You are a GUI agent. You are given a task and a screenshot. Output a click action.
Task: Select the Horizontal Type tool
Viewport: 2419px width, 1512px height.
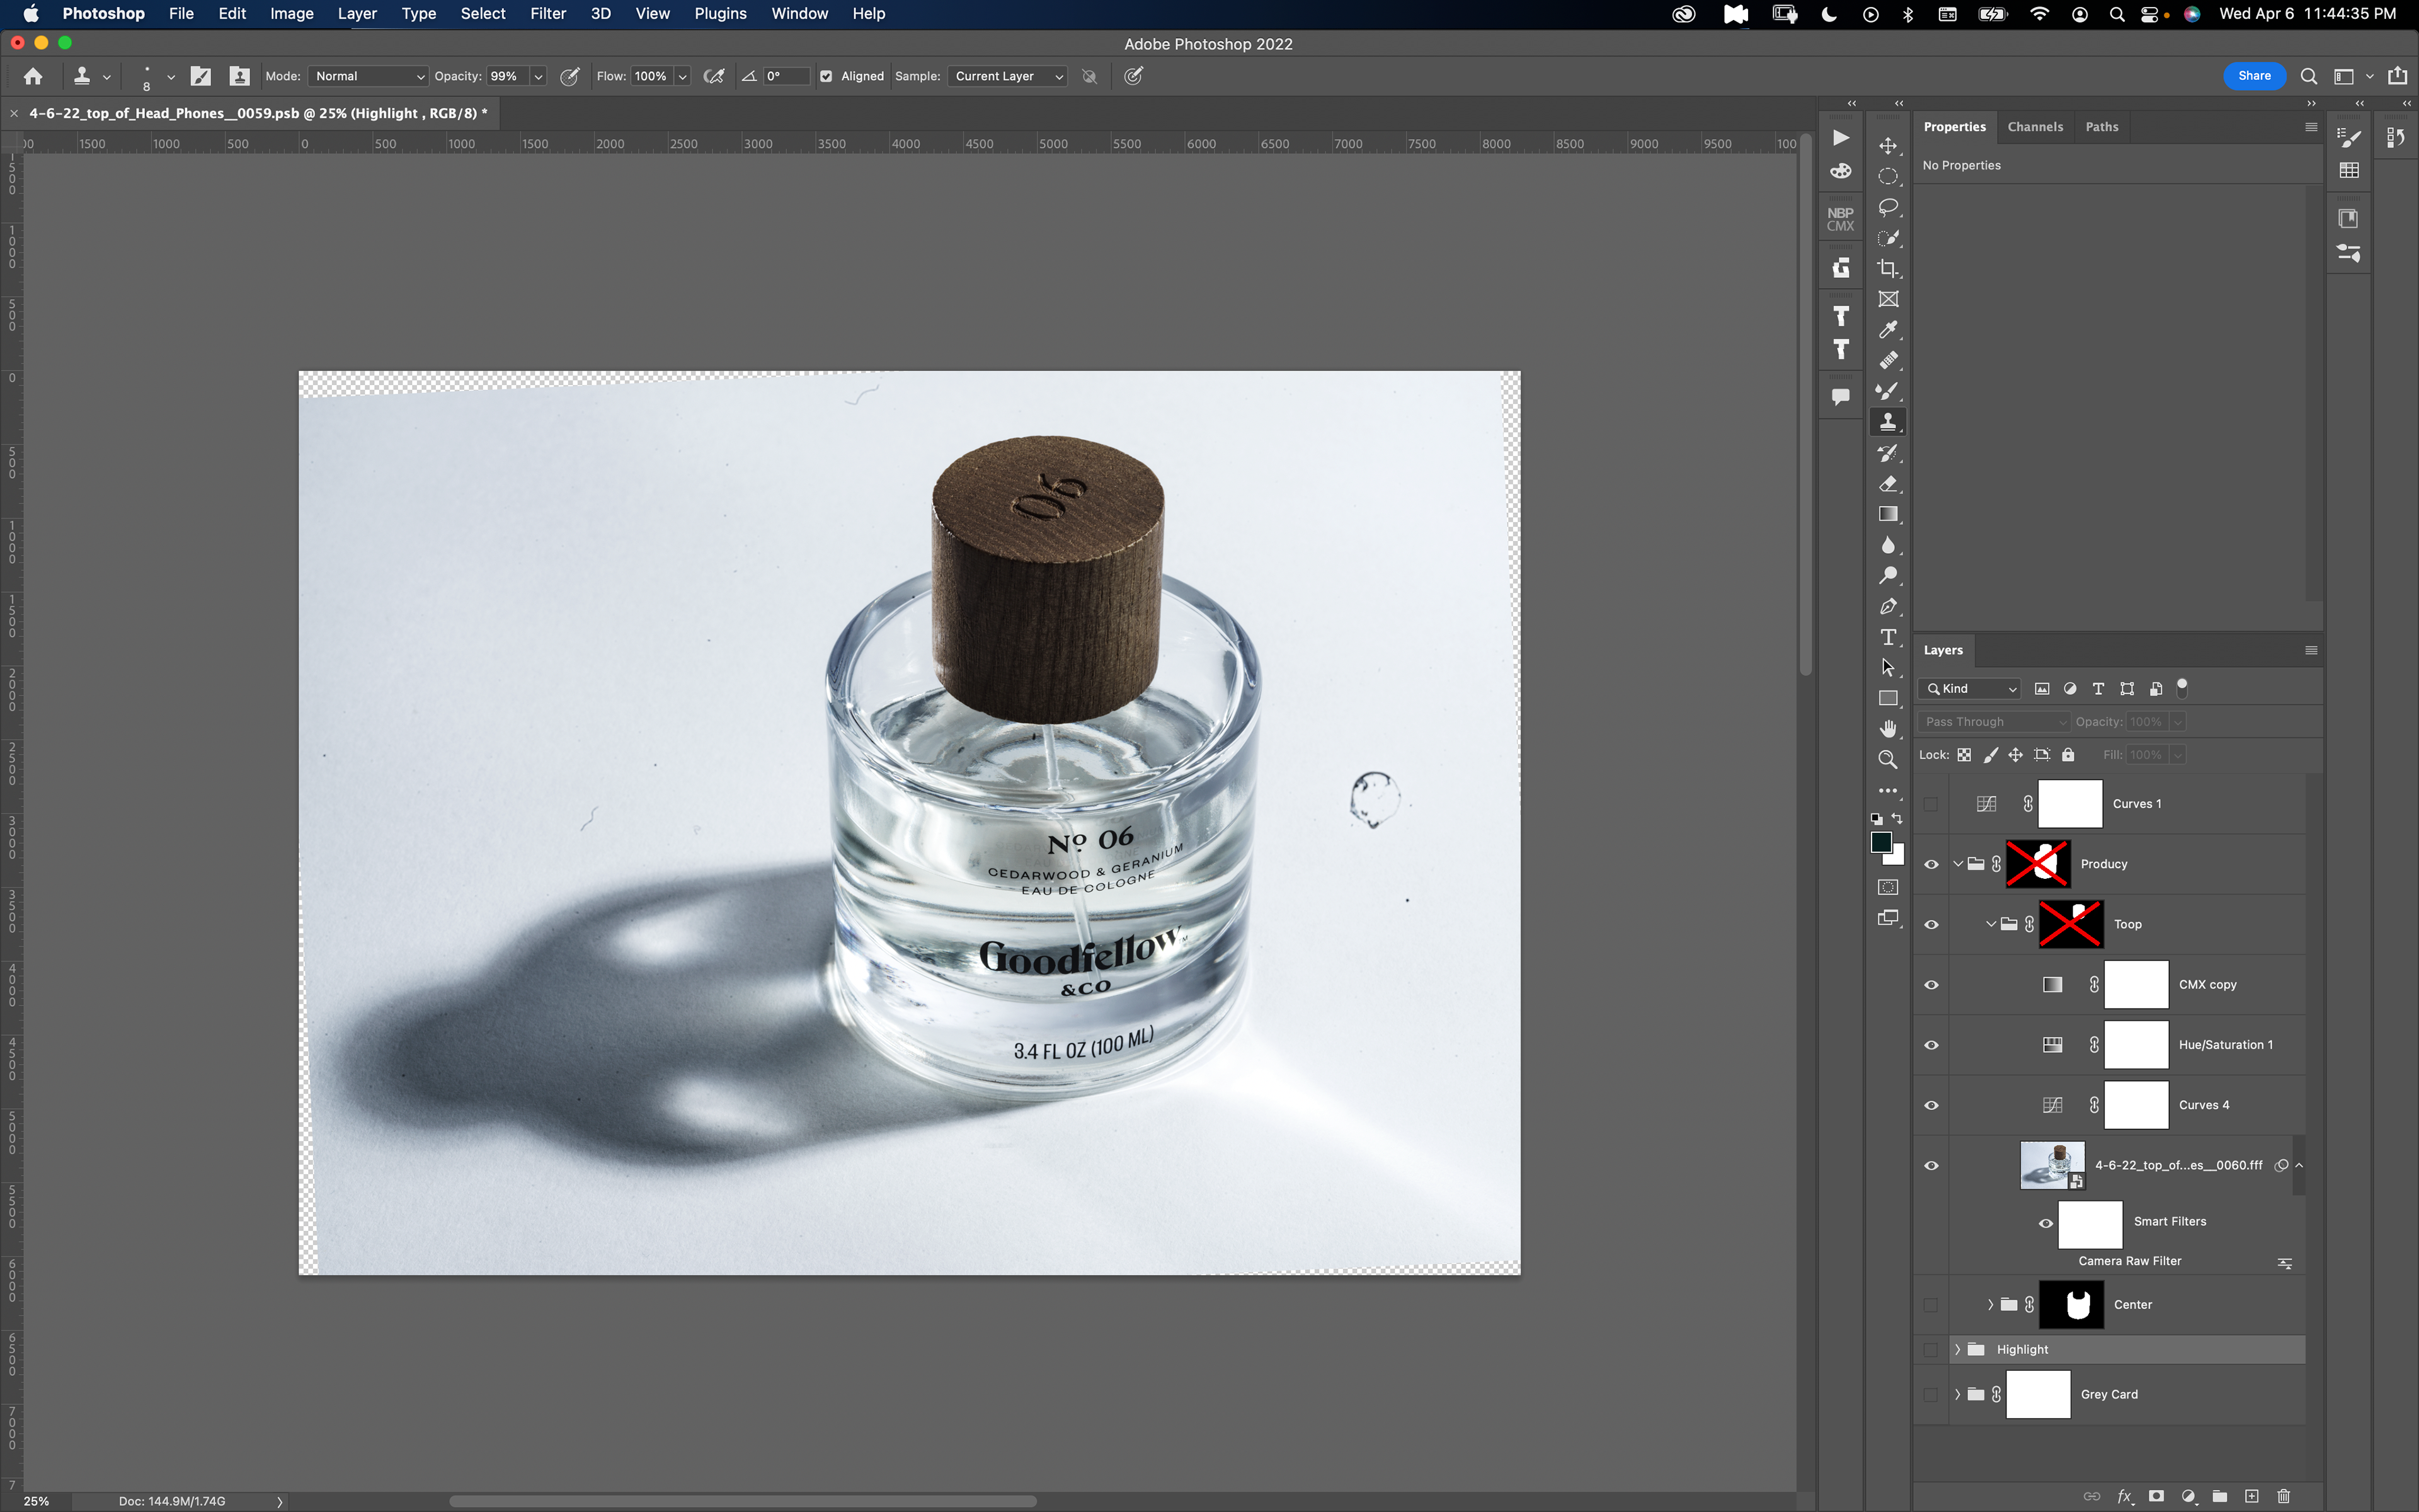1887,637
